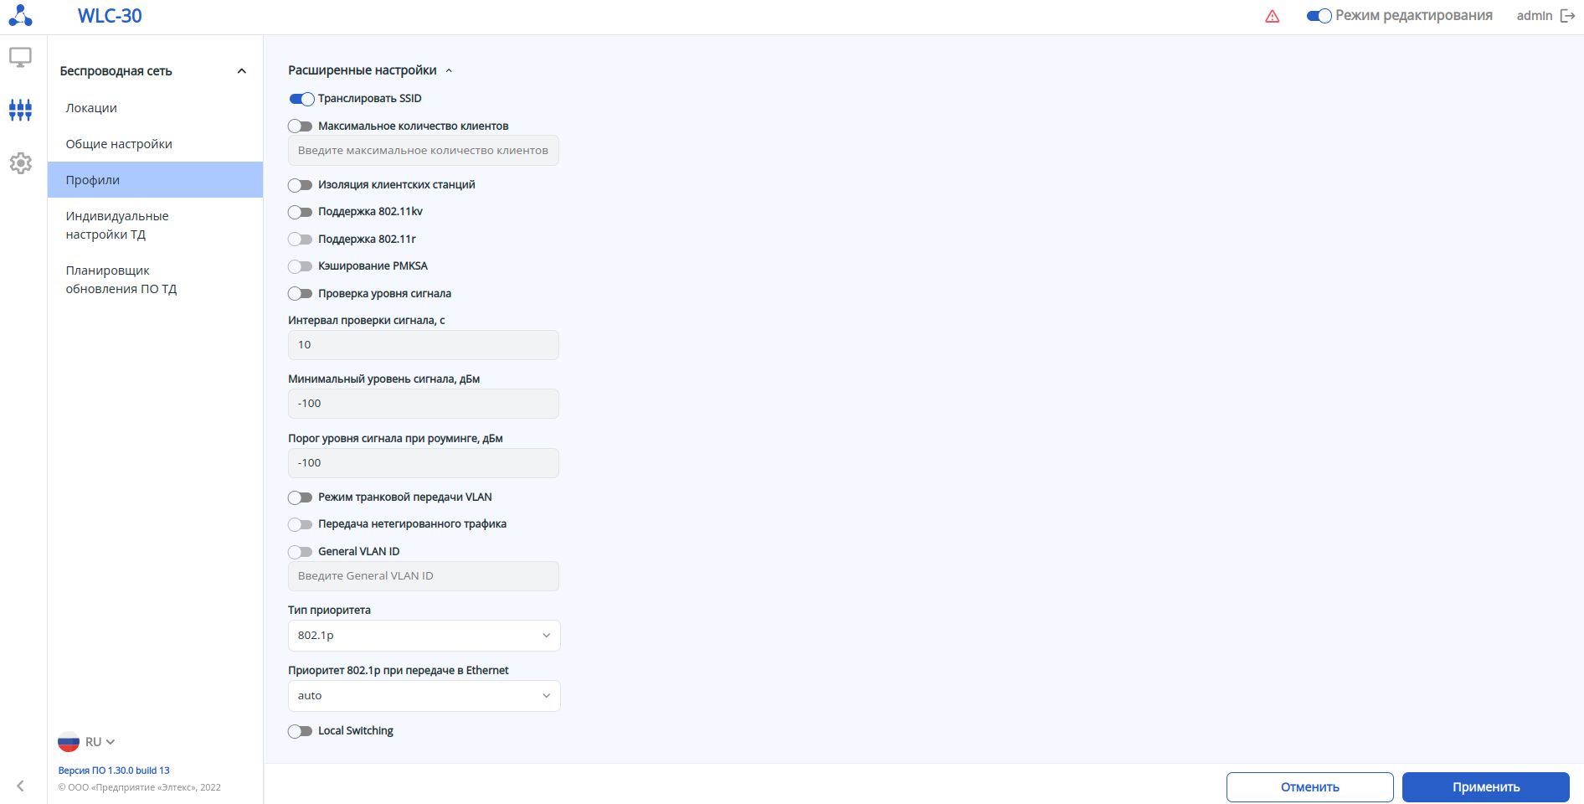
Task: Open the Приоритет 802.1p auto dropdown
Action: 424,696
